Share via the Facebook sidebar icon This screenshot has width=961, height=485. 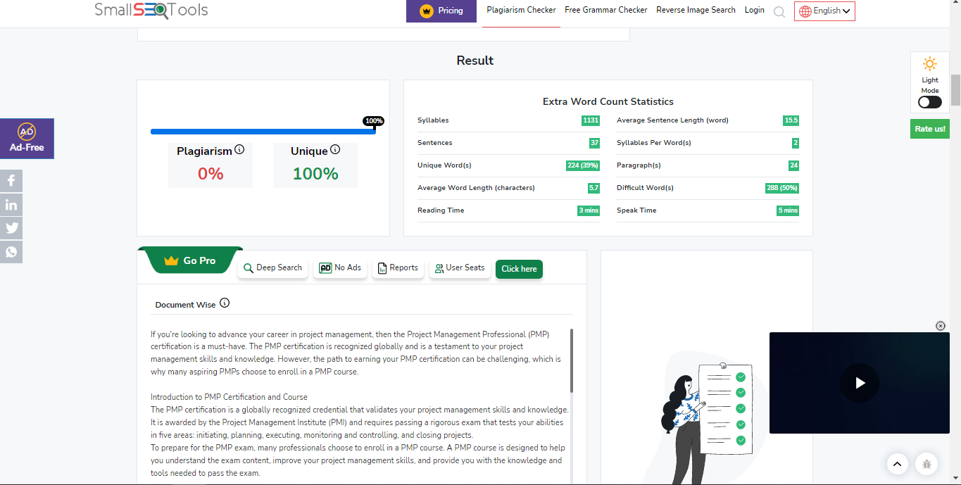click(11, 181)
